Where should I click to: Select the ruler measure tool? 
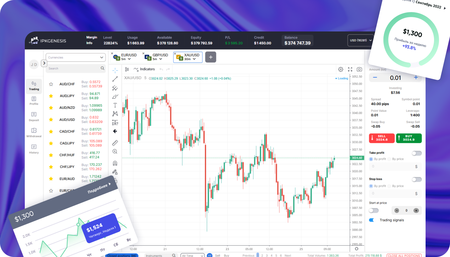point(115,143)
